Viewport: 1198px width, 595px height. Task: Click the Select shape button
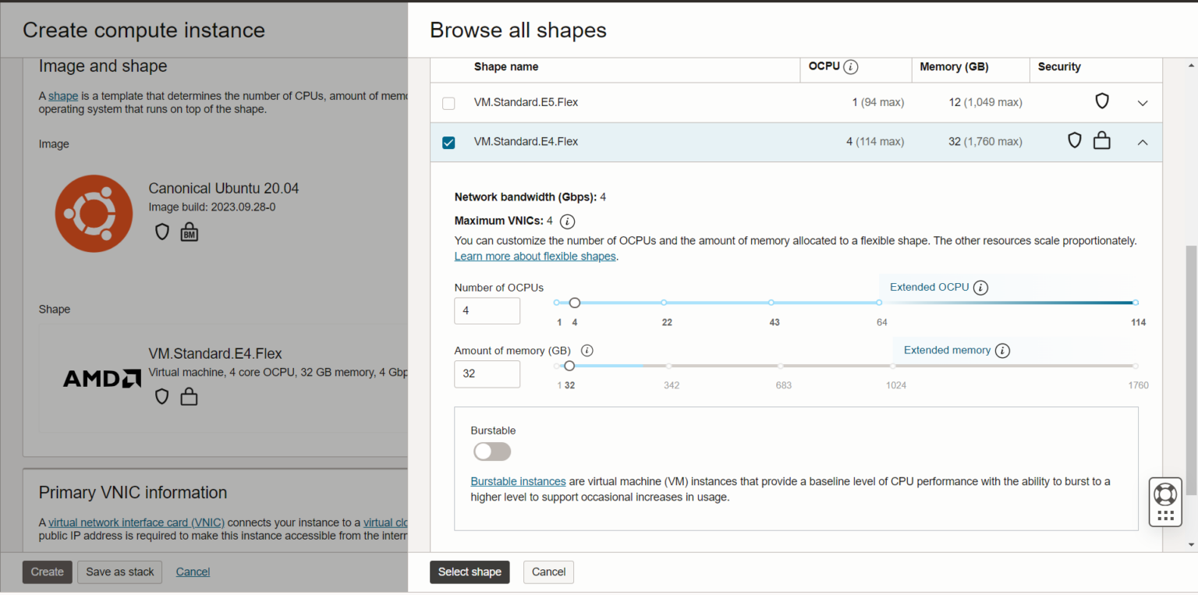pyautogui.click(x=470, y=572)
